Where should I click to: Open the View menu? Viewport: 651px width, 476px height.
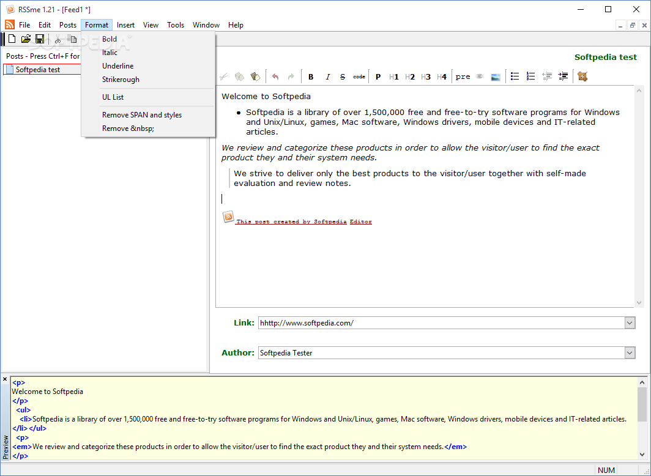point(151,25)
